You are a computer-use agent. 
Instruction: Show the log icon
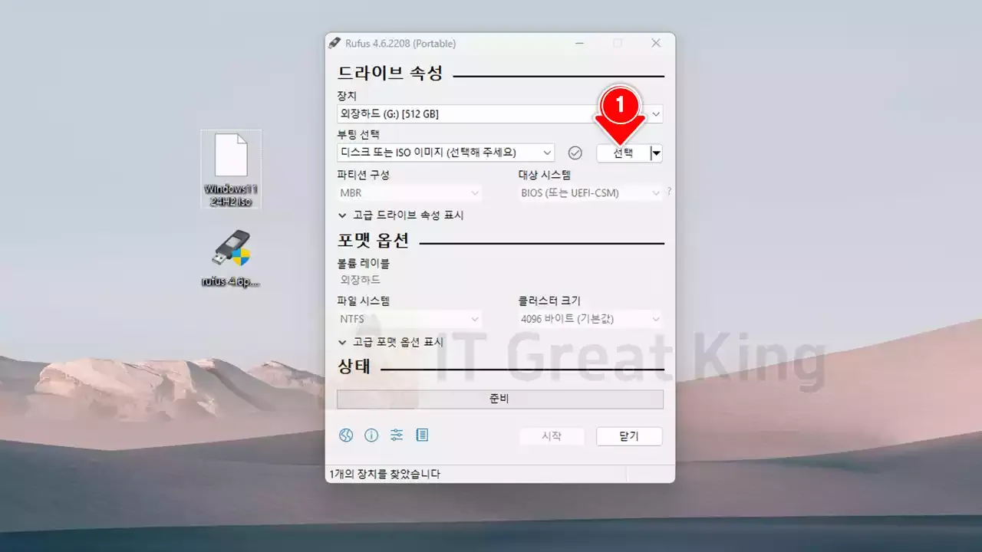pyautogui.click(x=422, y=435)
